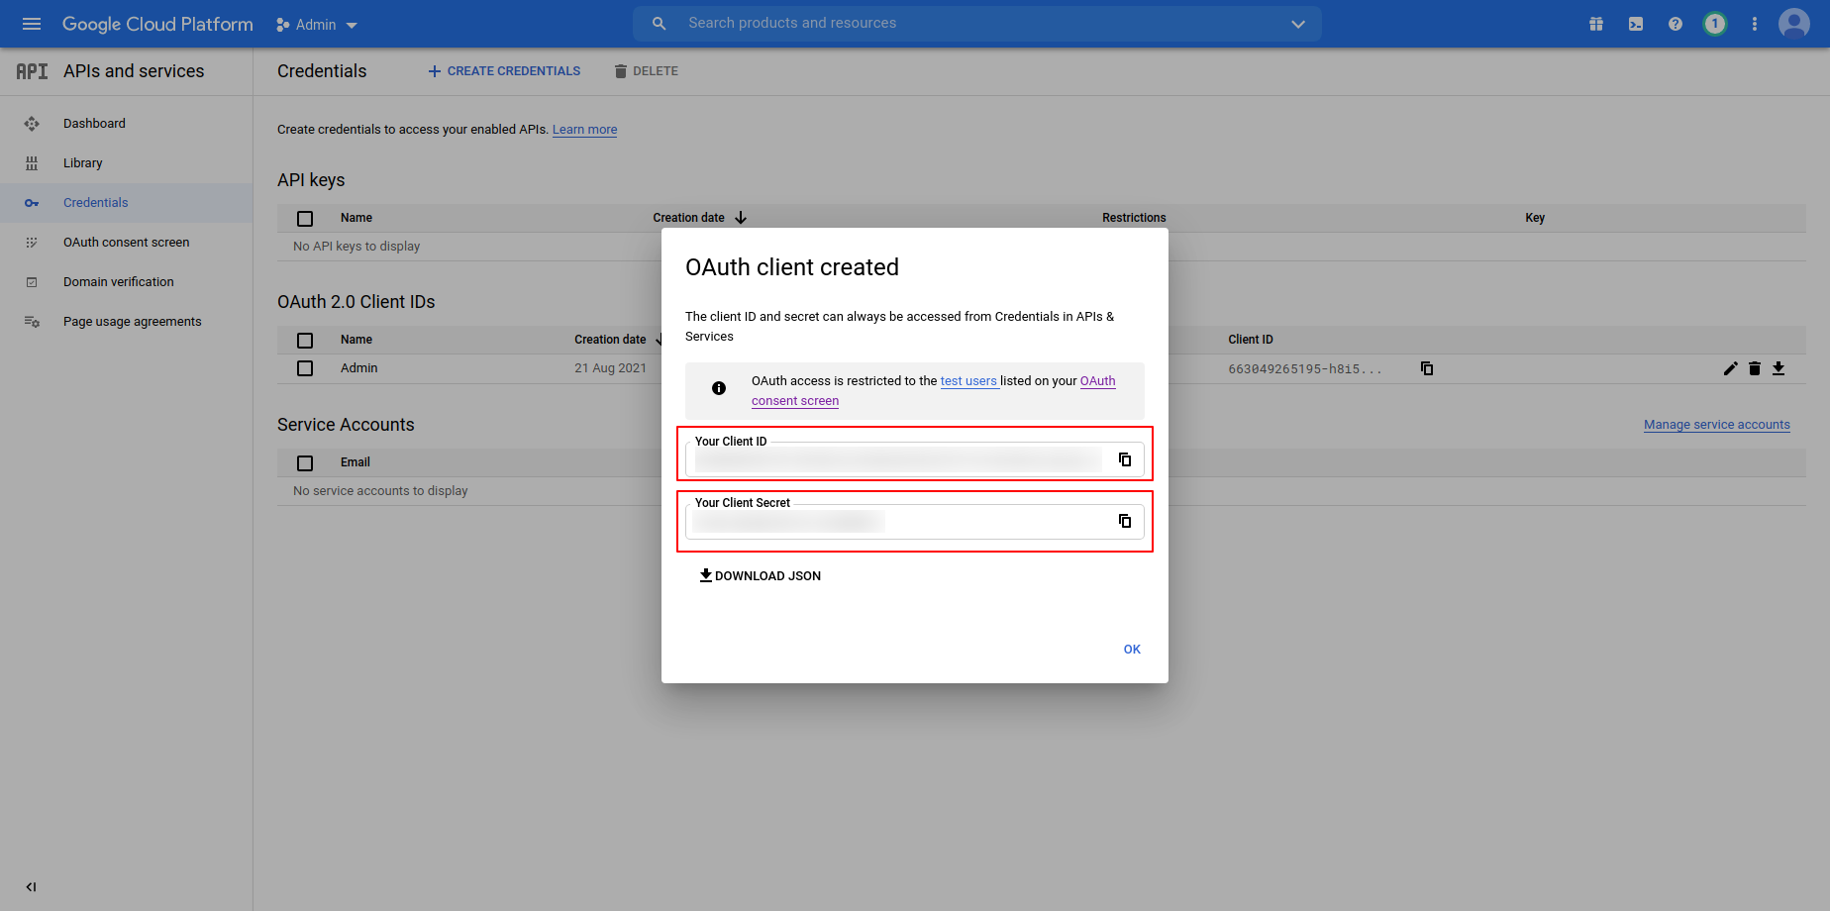Click the notifications badge icon
The image size is (1830, 911).
coord(1714,24)
